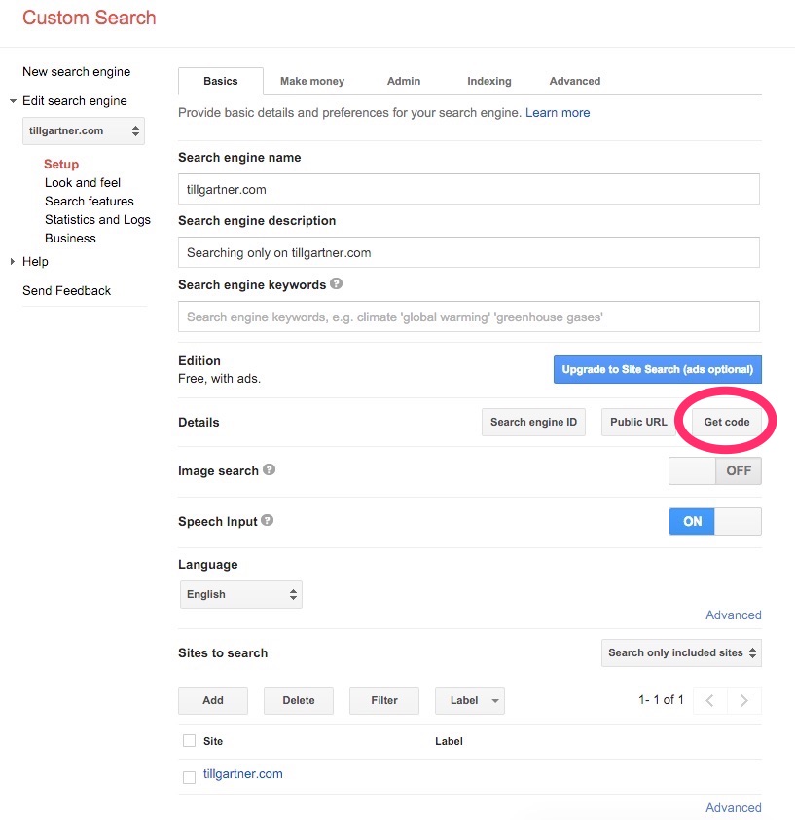The image size is (795, 820).
Task: Go to the previous page of sites
Action: [x=710, y=700]
